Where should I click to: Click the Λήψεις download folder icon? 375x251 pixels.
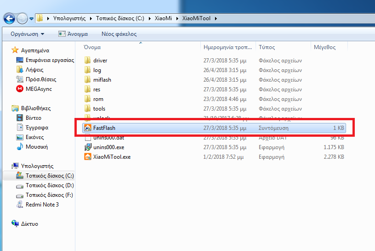pos(20,69)
